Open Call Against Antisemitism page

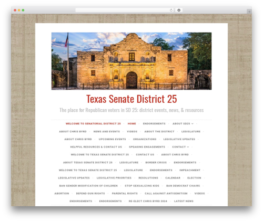166,193
